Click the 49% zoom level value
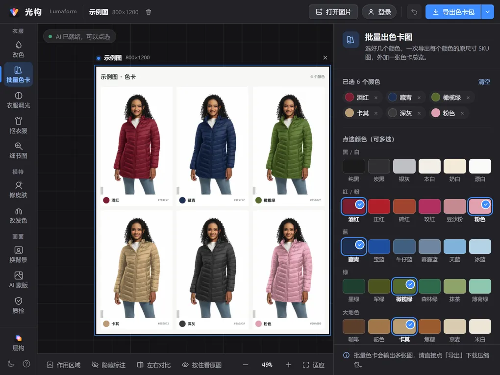 coord(267,365)
